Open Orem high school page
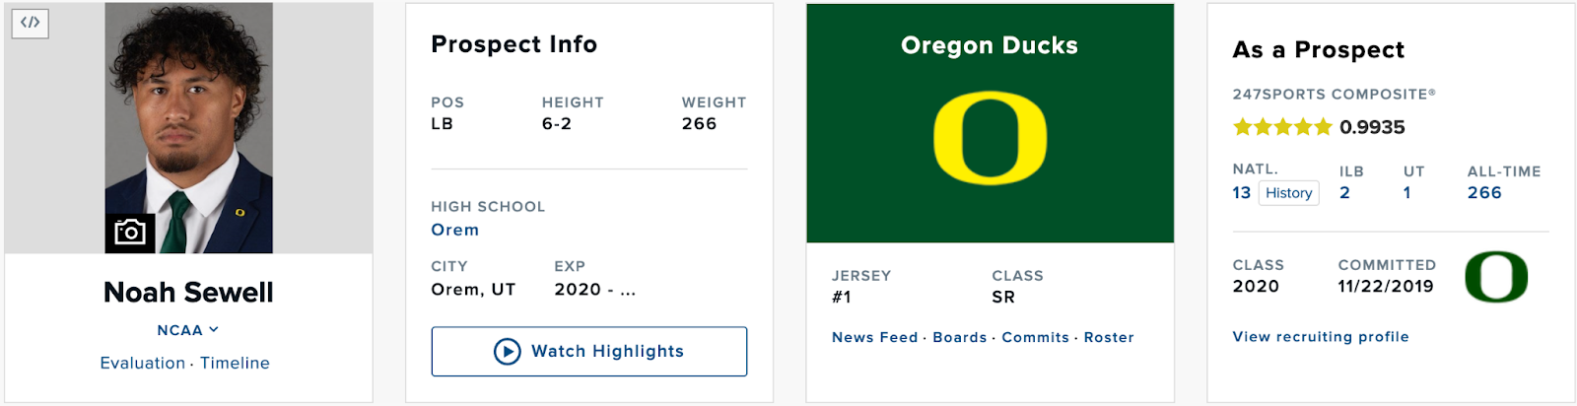 (454, 230)
